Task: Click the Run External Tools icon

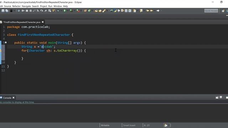Action: click(78, 11)
